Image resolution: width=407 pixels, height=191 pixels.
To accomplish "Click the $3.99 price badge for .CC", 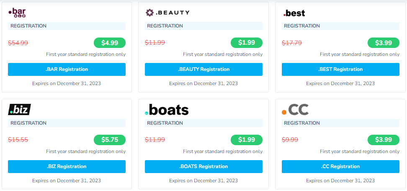I will click(384, 140).
